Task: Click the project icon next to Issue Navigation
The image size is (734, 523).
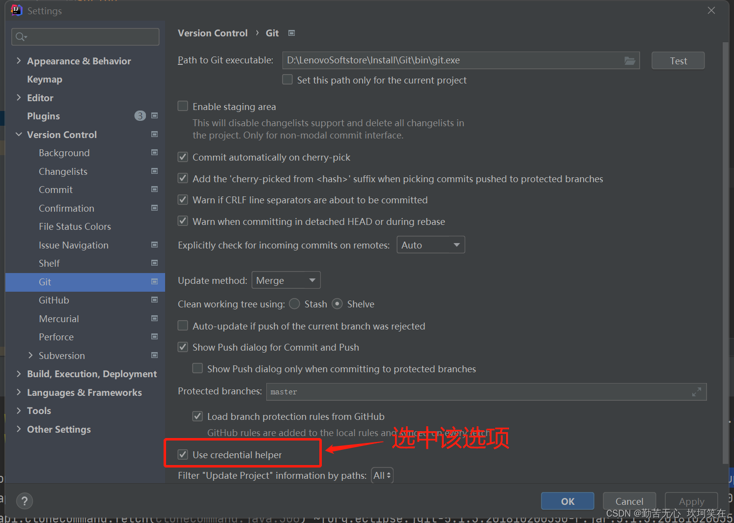Action: click(154, 245)
